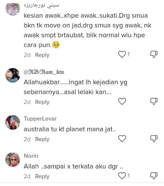Reply to Norin's comment

[42, 176]
